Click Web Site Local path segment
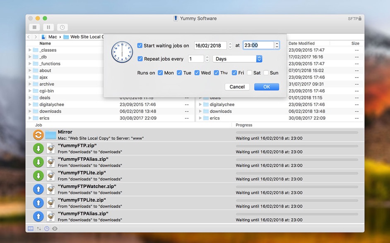Viewport: 390px width, 243px height. coord(84,37)
